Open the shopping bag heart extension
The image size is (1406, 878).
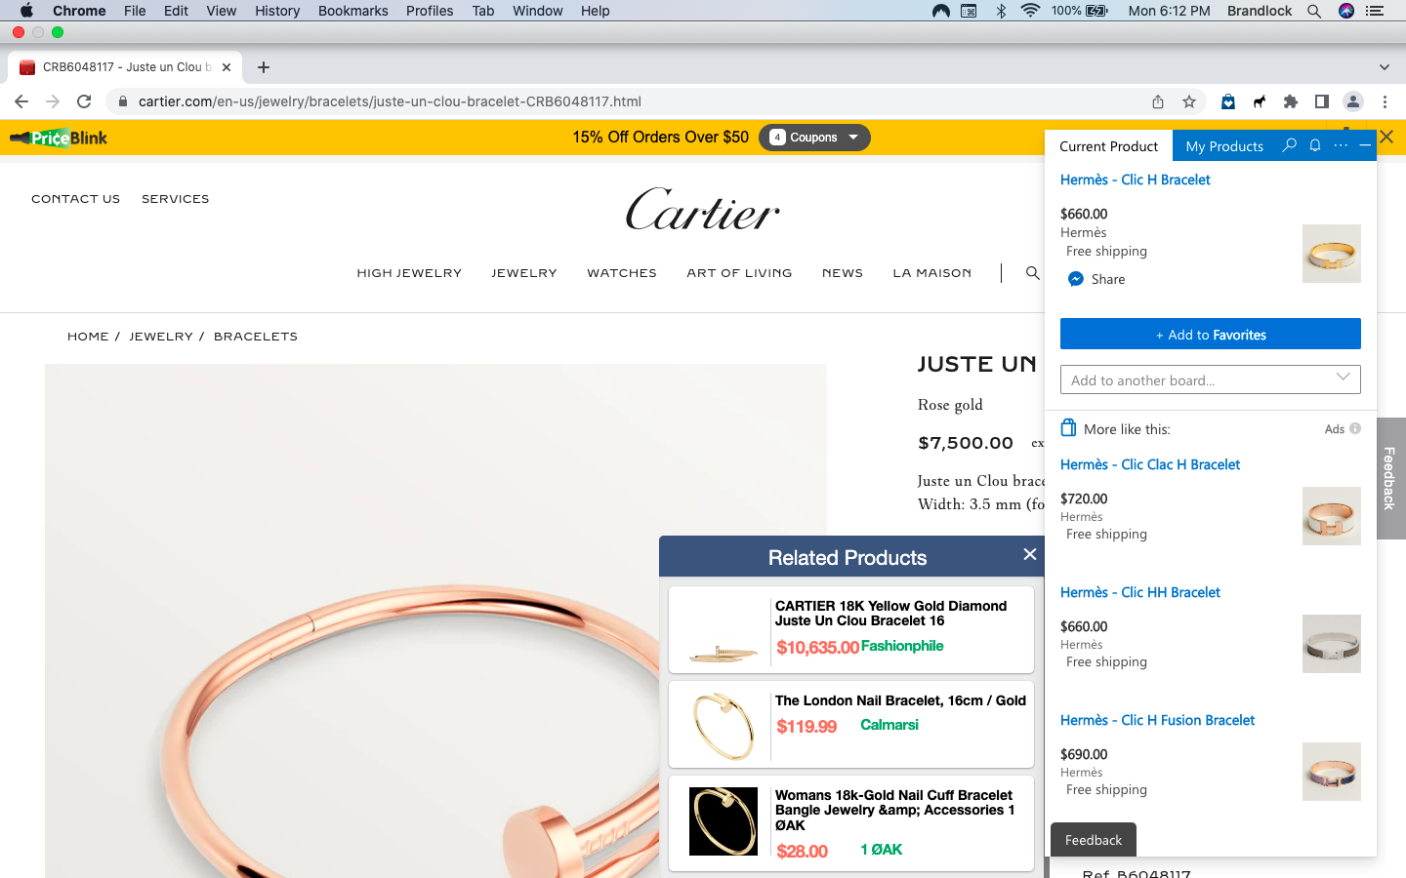[x=1228, y=101]
